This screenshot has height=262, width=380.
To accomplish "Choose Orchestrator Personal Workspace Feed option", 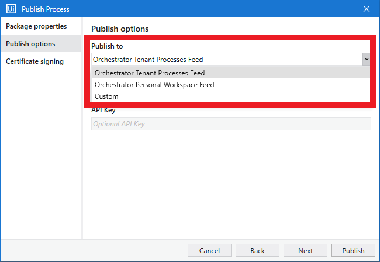I will [230, 85].
